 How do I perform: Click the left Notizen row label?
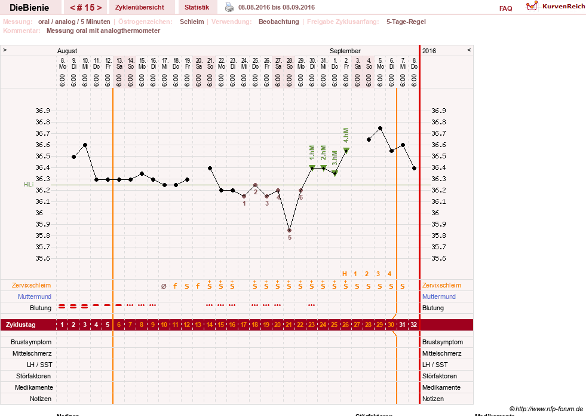tap(41, 399)
